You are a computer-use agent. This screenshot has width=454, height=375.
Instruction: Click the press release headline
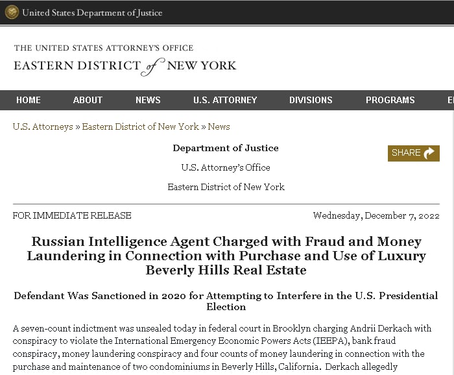pyautogui.click(x=226, y=256)
